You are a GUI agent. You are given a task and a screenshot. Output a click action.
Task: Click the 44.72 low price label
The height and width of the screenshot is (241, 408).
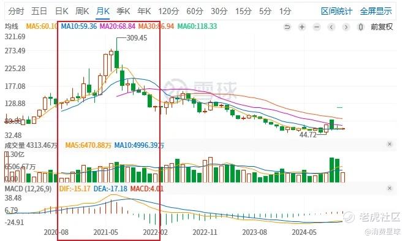click(308, 135)
